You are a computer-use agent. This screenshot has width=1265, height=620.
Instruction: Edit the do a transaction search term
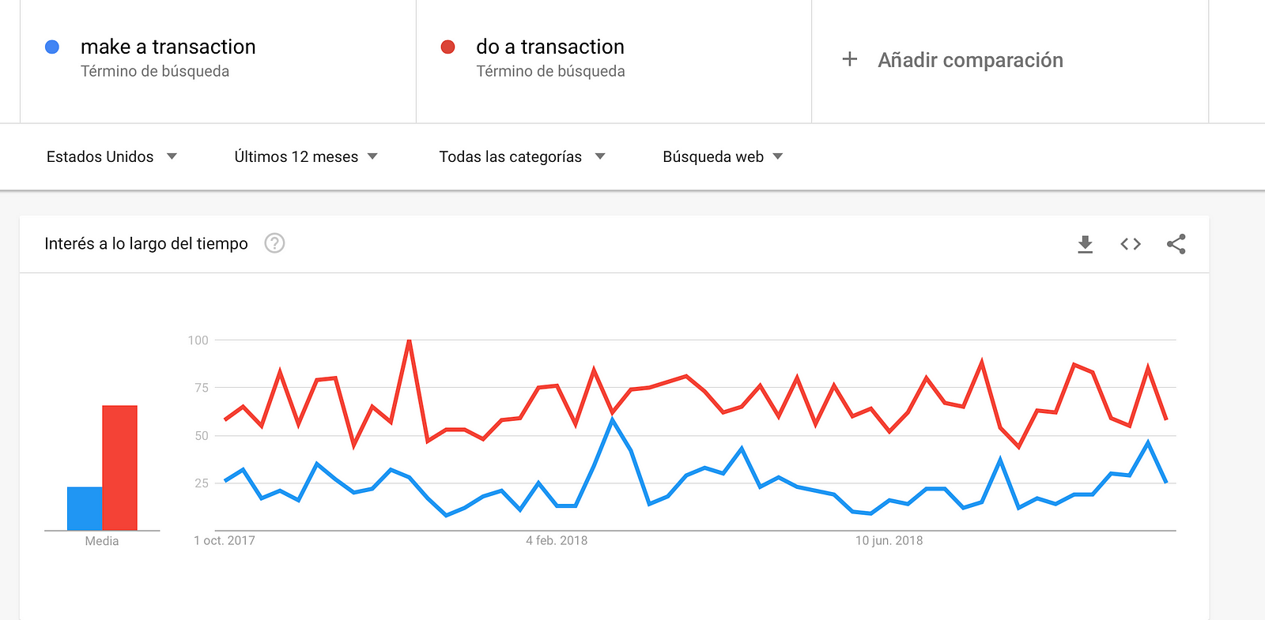[550, 47]
